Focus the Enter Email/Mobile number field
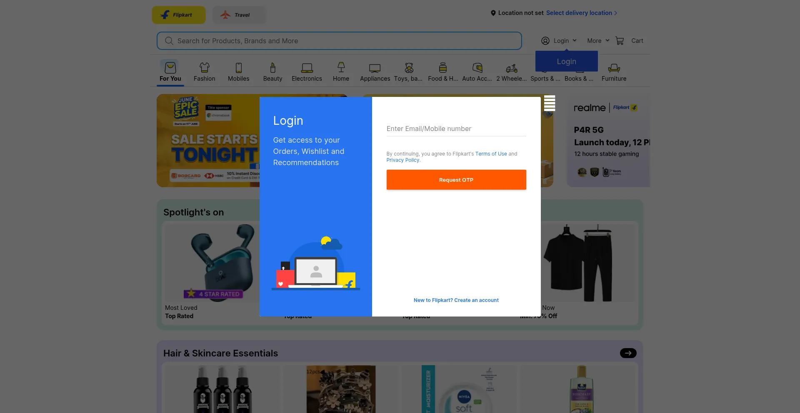 click(456, 129)
